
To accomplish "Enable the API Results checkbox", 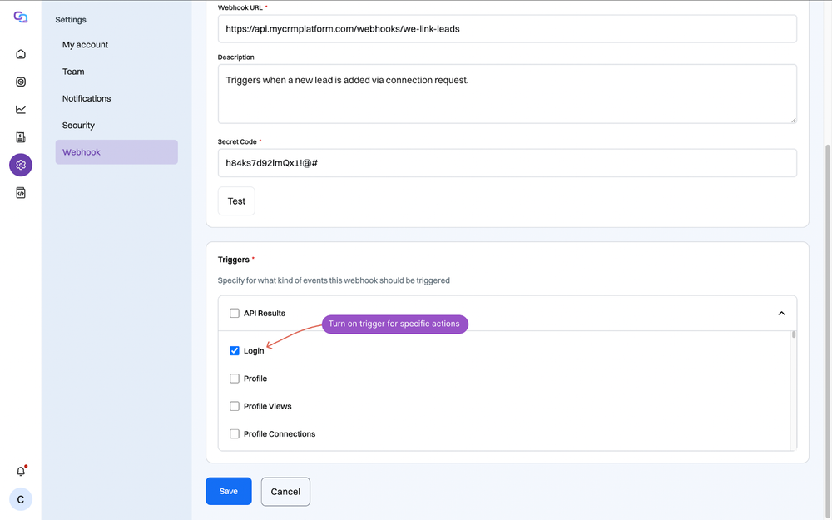I will (x=234, y=313).
